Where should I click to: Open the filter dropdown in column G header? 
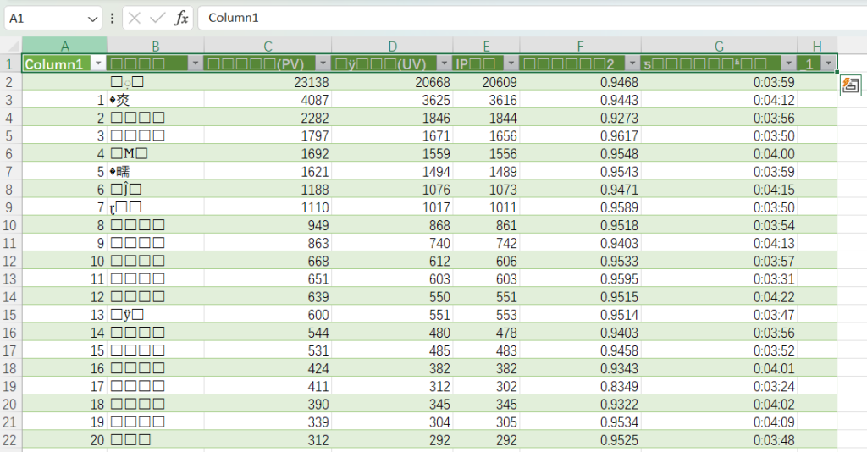tap(788, 63)
